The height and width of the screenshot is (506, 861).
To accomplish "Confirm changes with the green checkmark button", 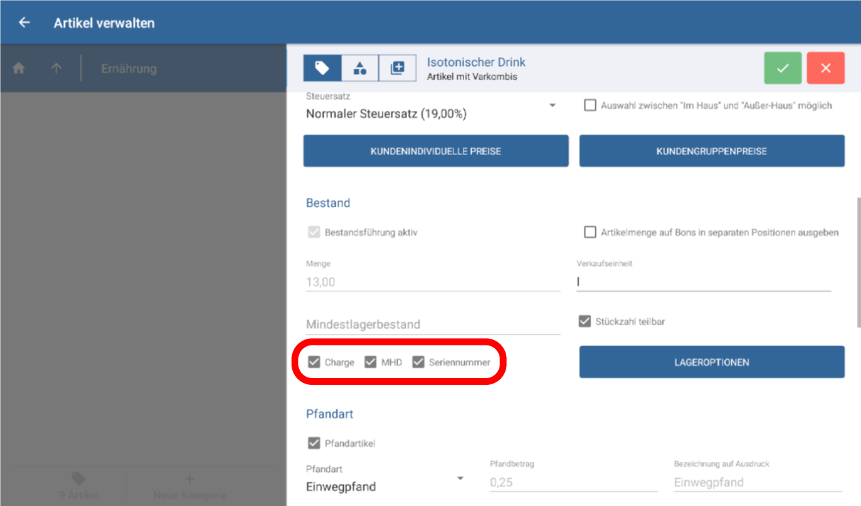I will 783,68.
